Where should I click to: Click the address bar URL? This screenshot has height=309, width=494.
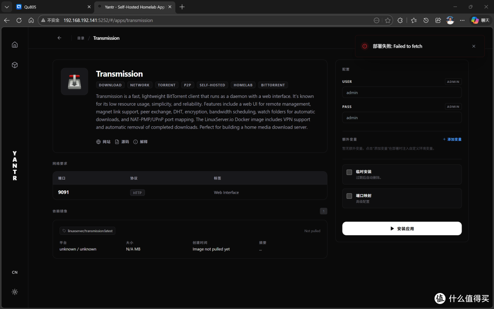pos(108,20)
